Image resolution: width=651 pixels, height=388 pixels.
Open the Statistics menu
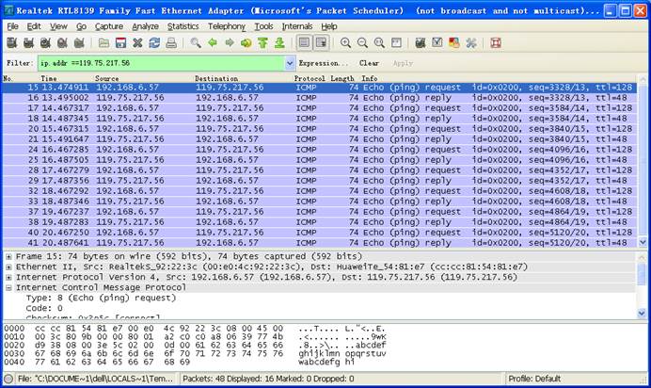(183, 26)
